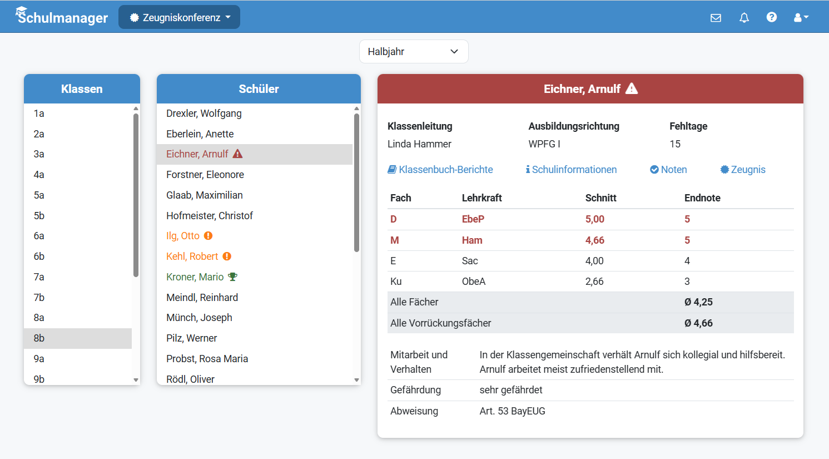Open the Schulinformationen link
Screen dimensions: 829x459
point(571,170)
